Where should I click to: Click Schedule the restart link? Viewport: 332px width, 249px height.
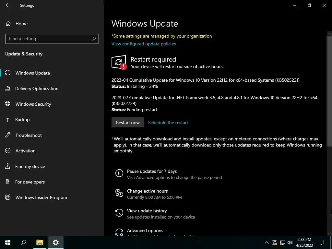[168, 123]
